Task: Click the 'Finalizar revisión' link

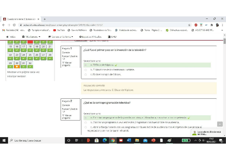Action: [x=17, y=76]
